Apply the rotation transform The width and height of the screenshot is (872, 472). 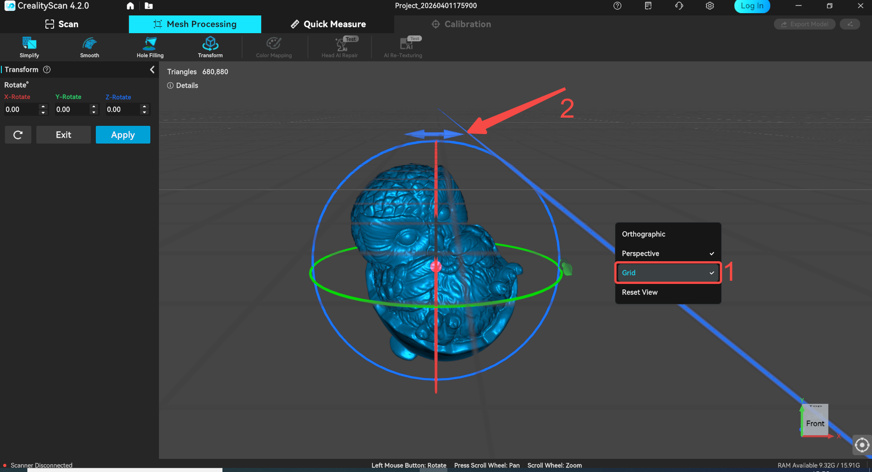pyautogui.click(x=123, y=135)
